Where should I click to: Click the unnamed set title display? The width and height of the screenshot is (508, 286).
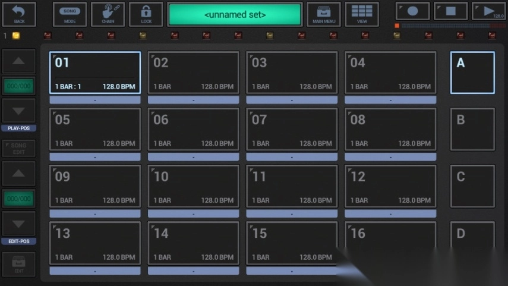point(235,14)
